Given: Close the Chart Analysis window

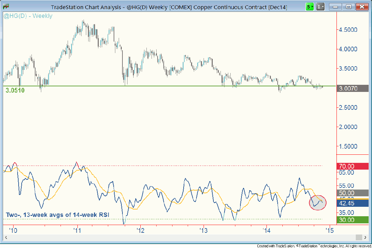Looking at the screenshot, I should coord(362,6).
